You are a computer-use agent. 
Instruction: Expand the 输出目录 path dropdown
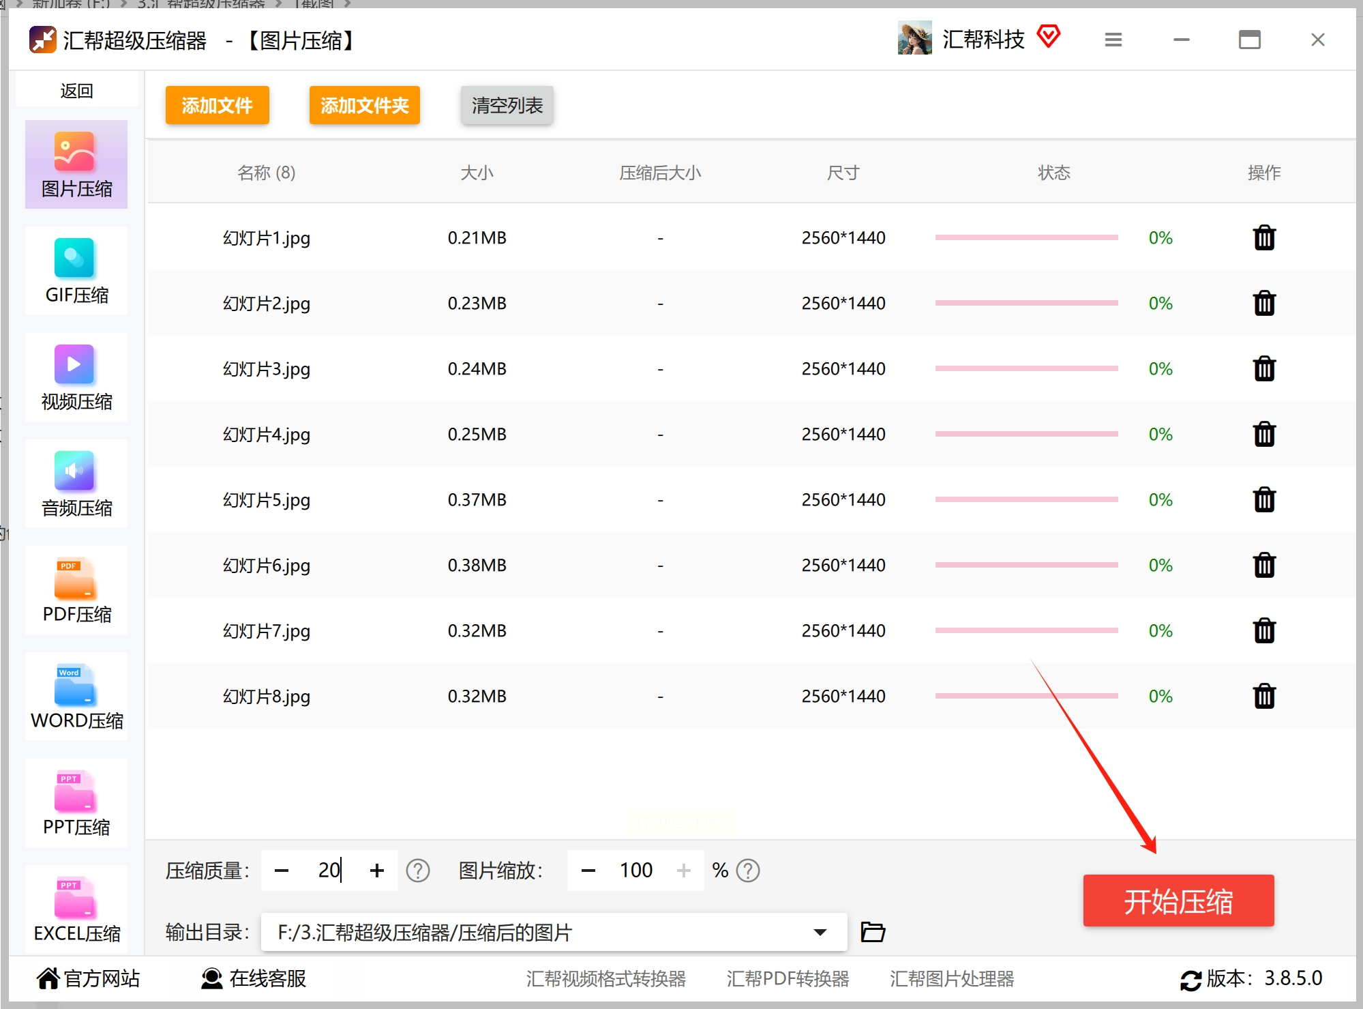[x=820, y=932]
